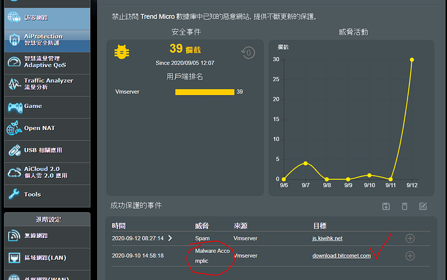Screen dimensions: 447x280
Task: Delete the event log with the trash icon
Action: 404,206
